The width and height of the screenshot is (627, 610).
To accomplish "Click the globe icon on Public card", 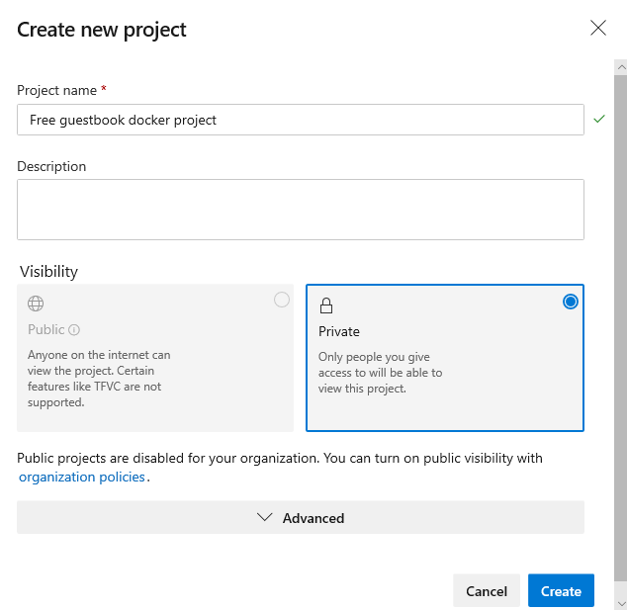I will point(36,304).
